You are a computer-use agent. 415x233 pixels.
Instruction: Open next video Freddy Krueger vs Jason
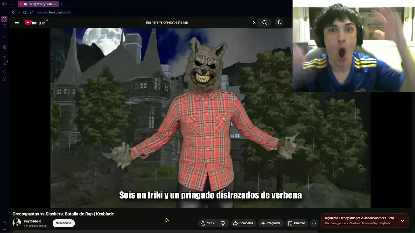coord(360,218)
